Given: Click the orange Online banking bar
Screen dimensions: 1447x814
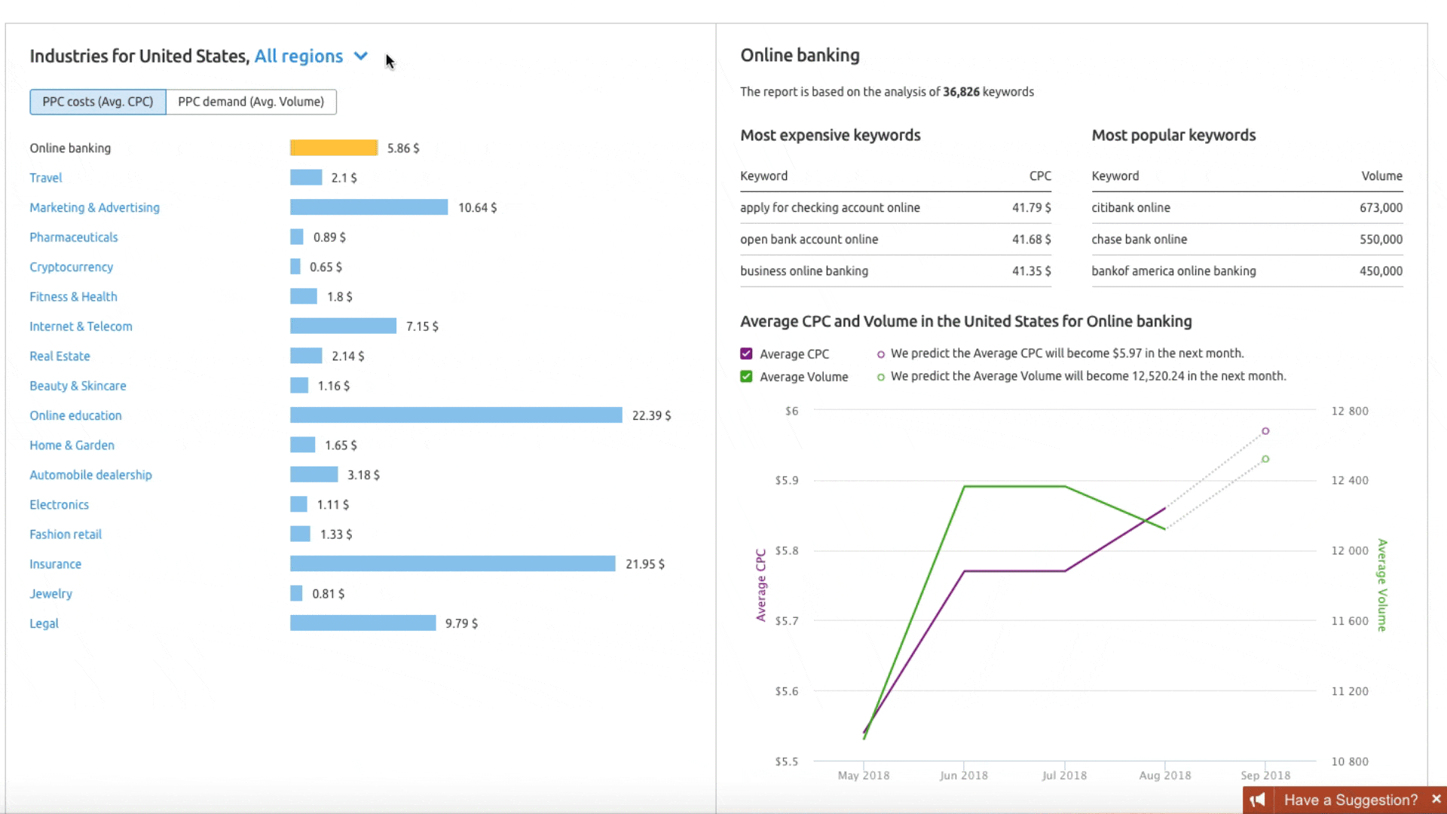Looking at the screenshot, I should [x=333, y=148].
